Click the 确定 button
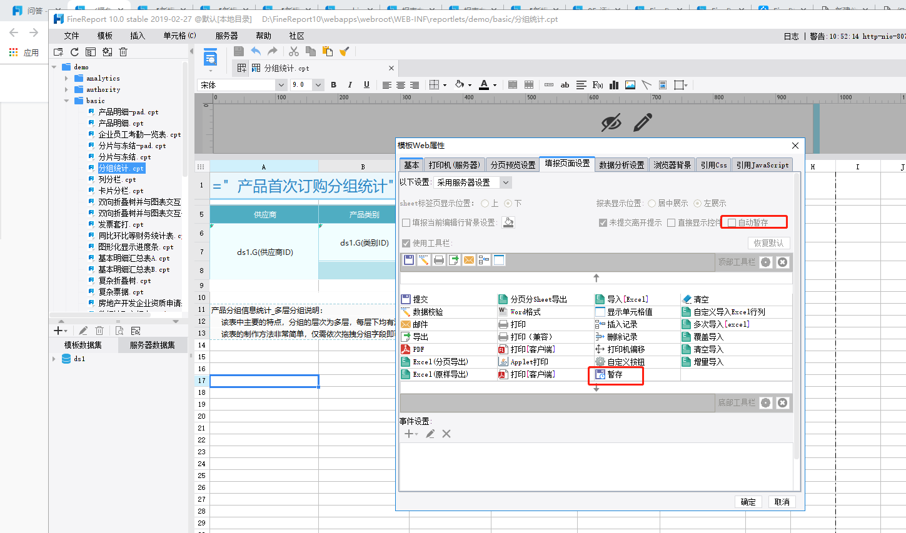The image size is (906, 533). pyautogui.click(x=748, y=502)
